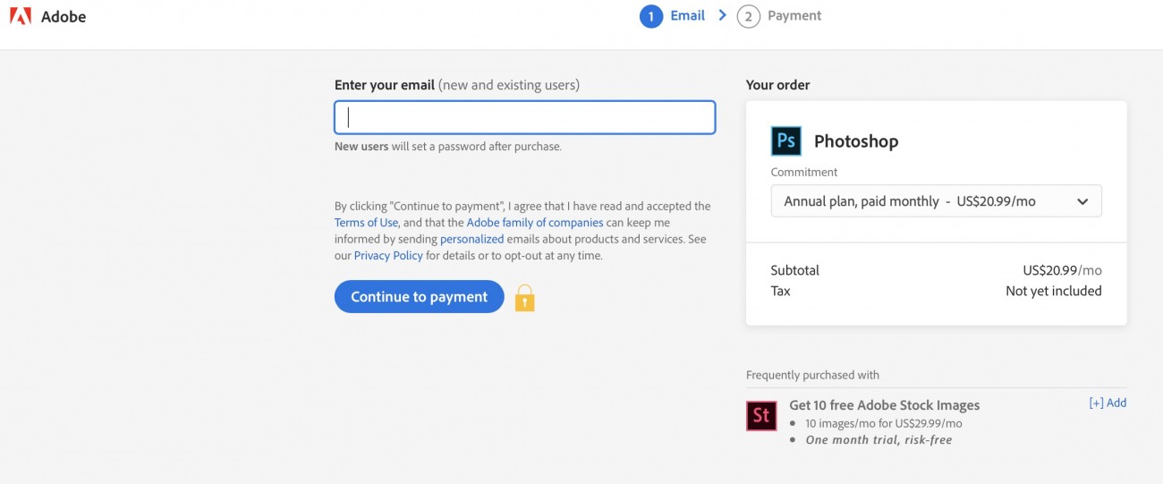Switch to the Email step tab
Image resolution: width=1163 pixels, height=484 pixels.
688,16
